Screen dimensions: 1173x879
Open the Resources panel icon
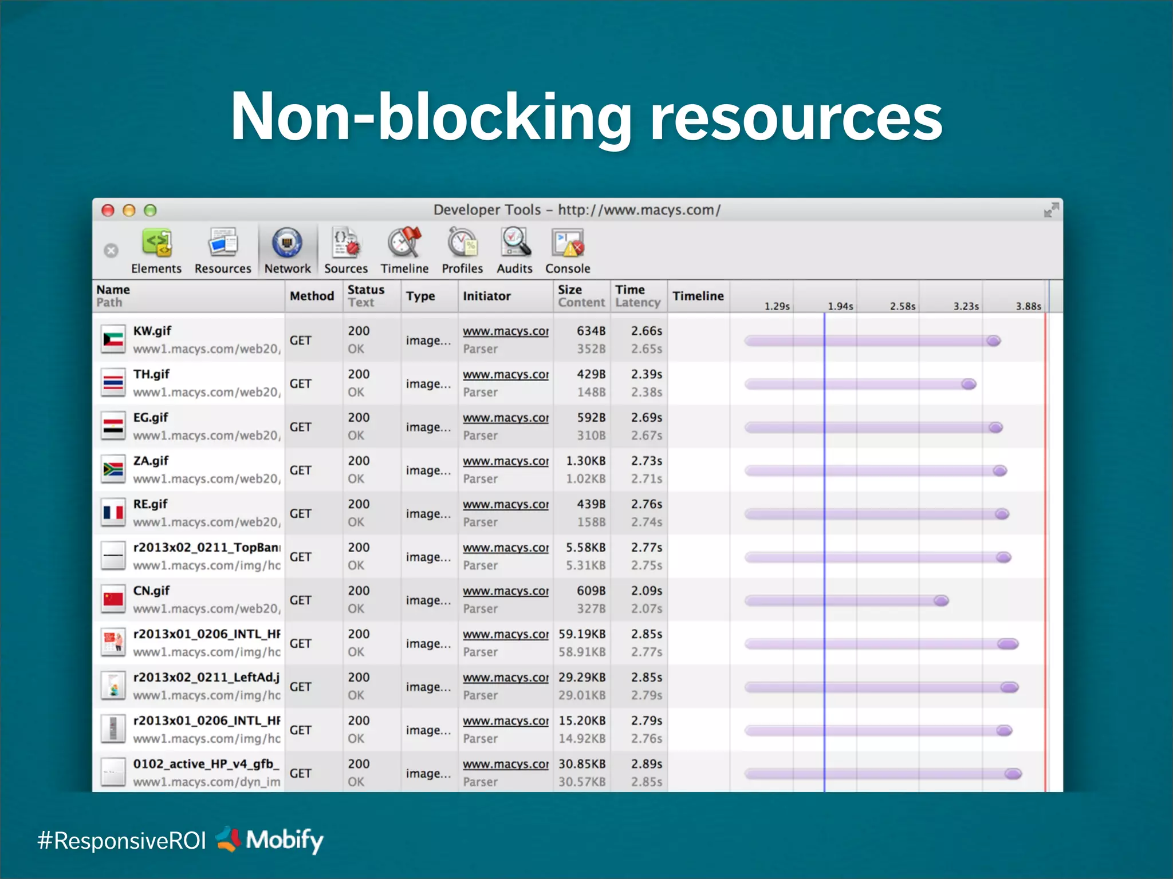223,251
